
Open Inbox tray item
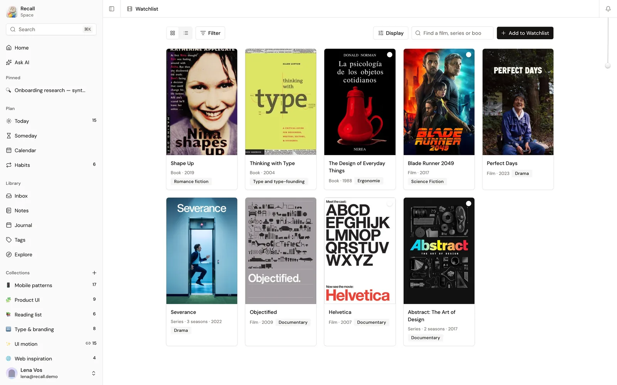(x=51, y=196)
